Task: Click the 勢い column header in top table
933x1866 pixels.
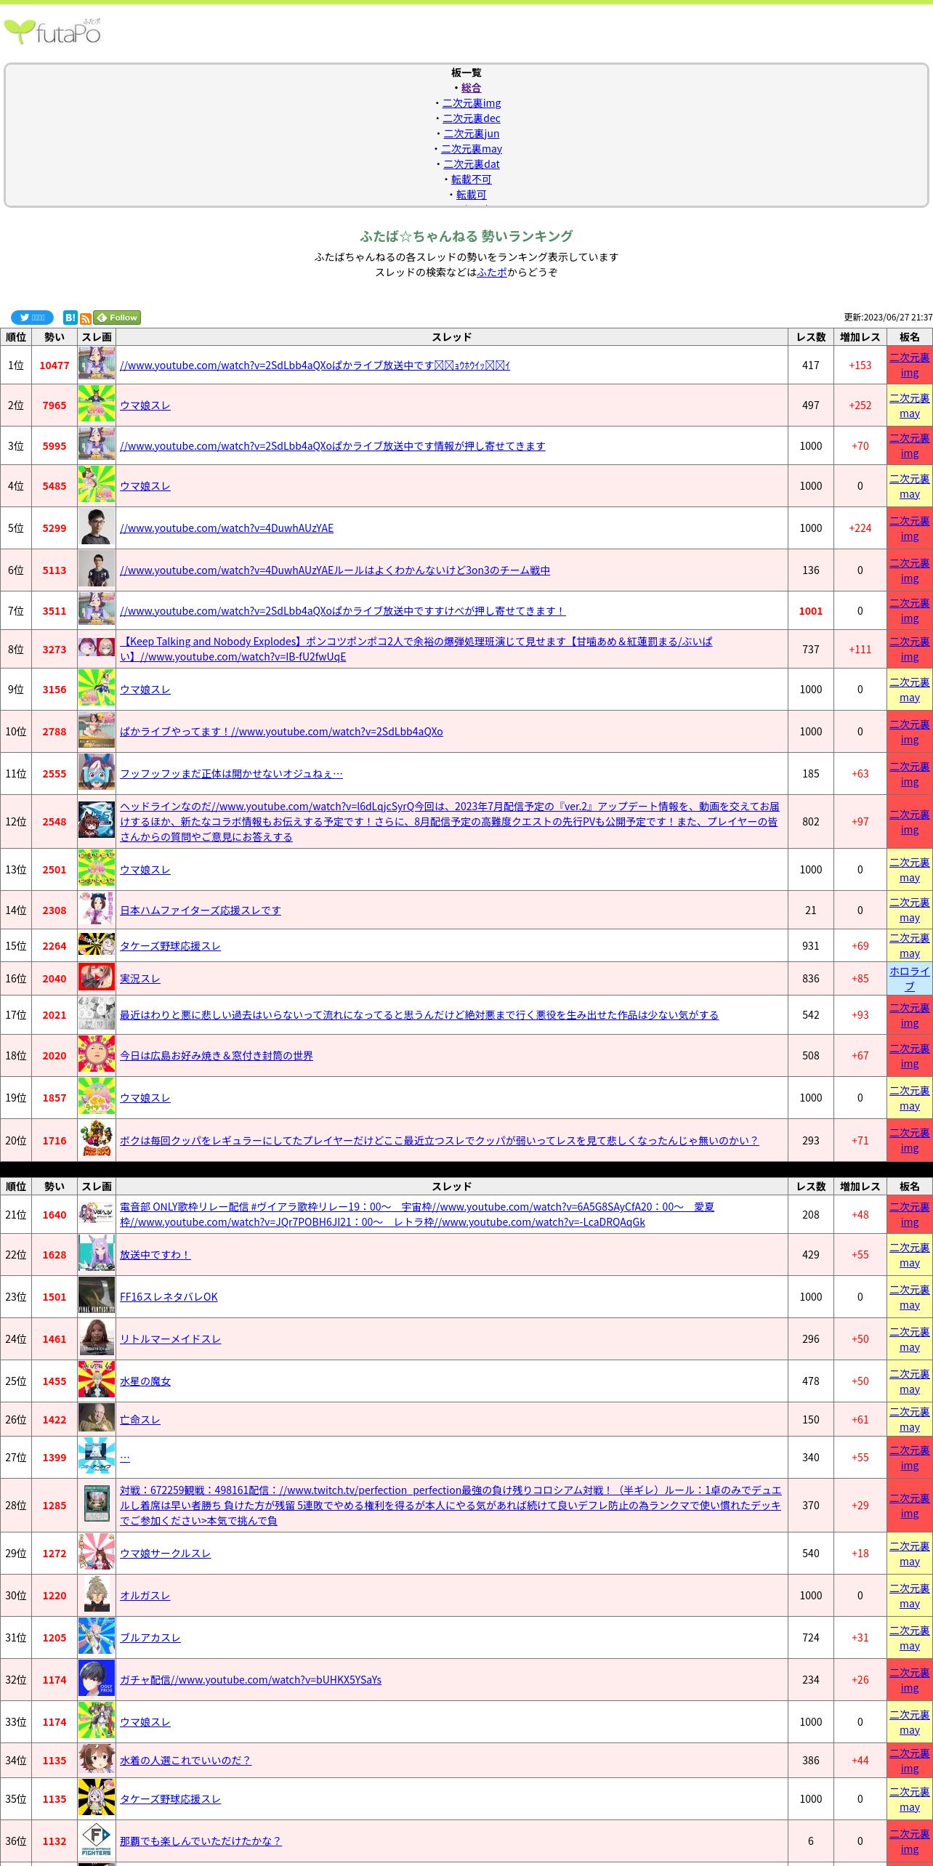Action: click(x=54, y=337)
